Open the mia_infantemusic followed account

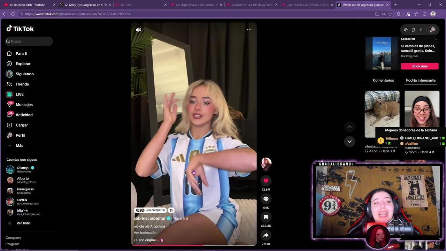click(28, 212)
